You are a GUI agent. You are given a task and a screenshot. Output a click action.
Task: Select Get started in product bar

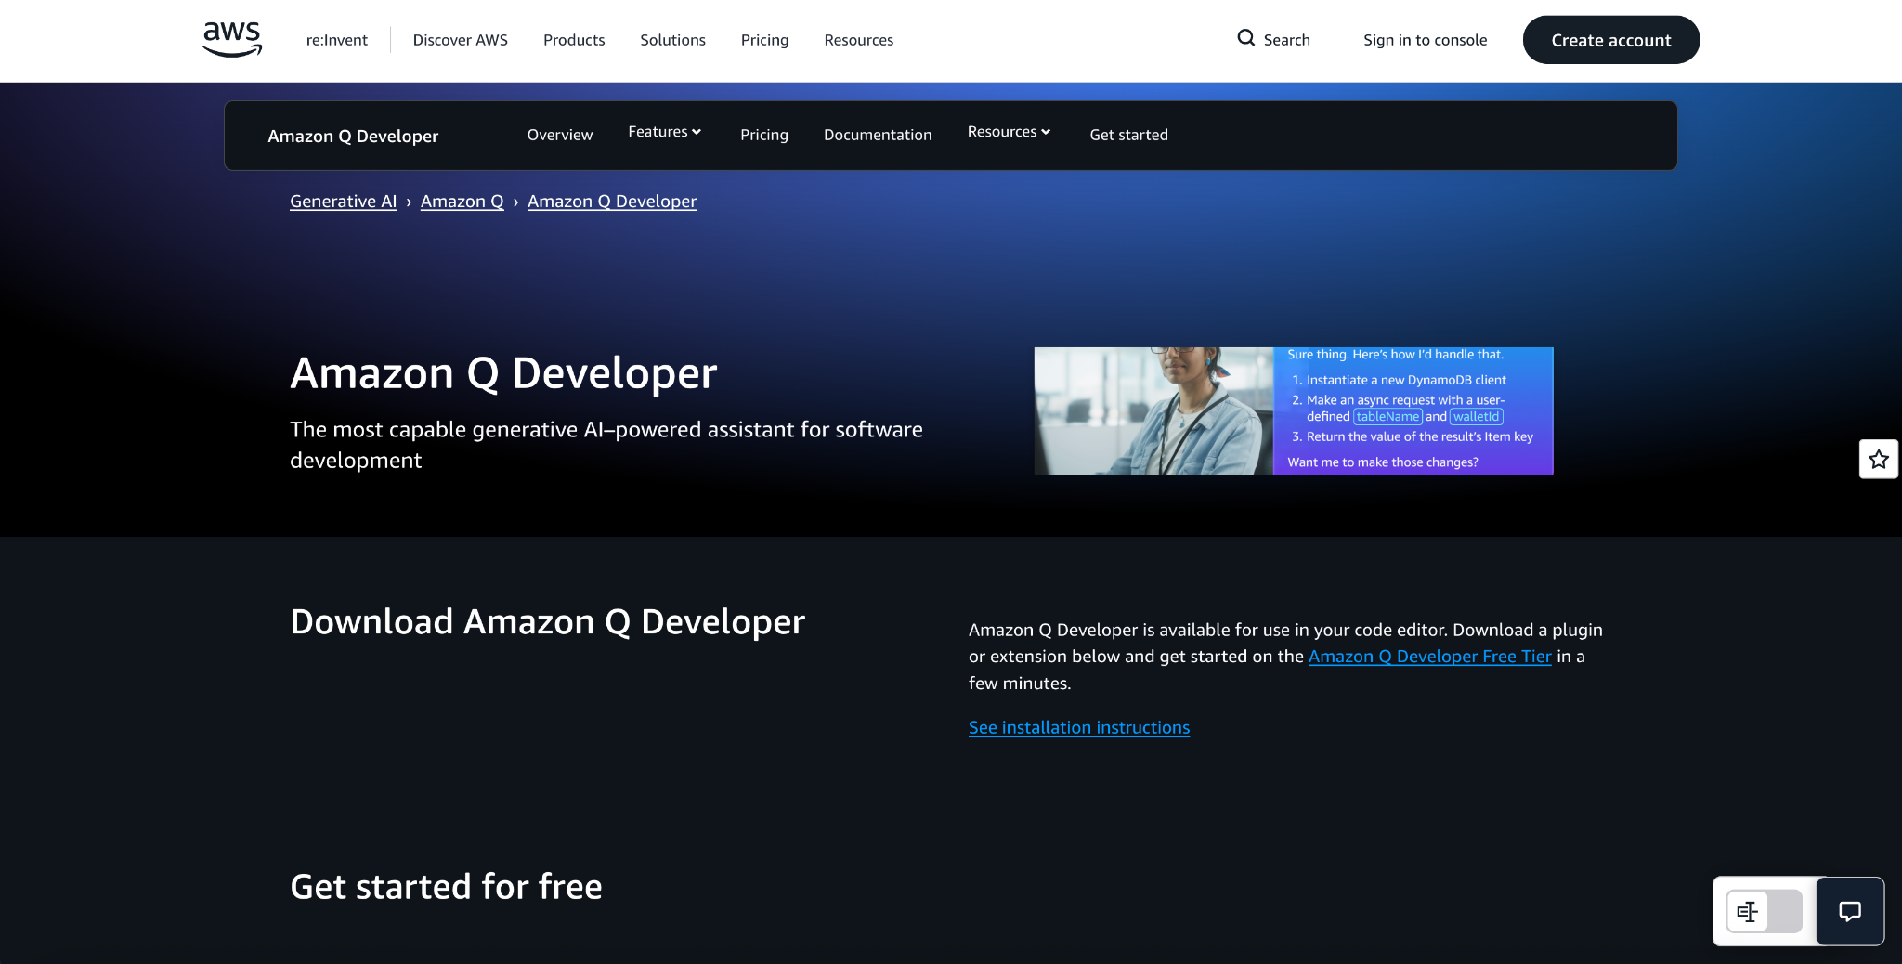(1129, 135)
